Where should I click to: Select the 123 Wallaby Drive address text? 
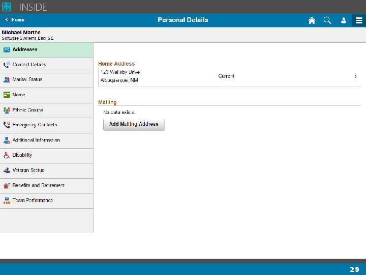tap(120, 72)
